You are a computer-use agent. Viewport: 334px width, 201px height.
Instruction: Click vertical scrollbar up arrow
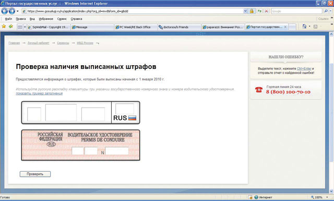(331, 34)
